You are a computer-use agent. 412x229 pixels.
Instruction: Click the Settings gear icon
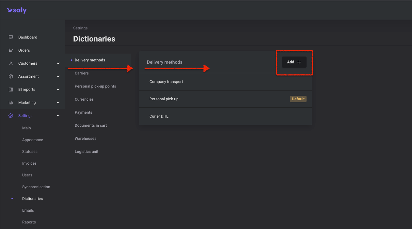pos(11,116)
